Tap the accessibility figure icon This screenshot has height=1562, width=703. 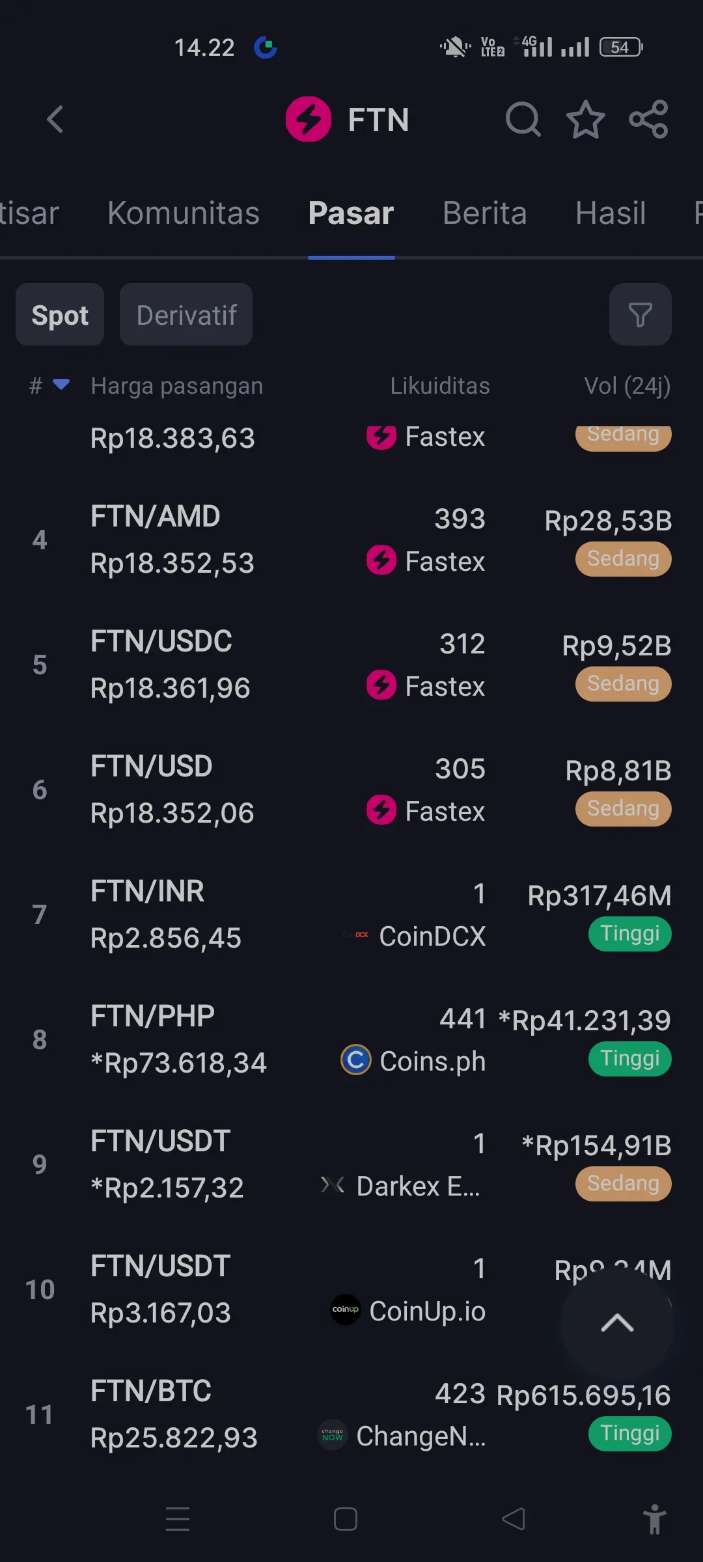coord(654,1520)
